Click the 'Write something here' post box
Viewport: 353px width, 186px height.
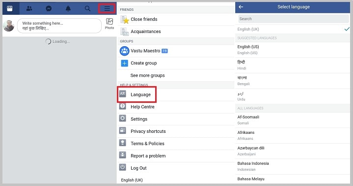(59, 26)
